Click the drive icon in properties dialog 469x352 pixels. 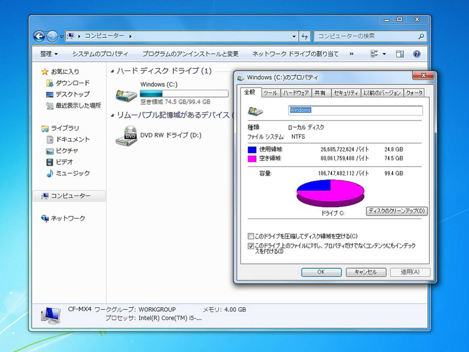click(255, 111)
